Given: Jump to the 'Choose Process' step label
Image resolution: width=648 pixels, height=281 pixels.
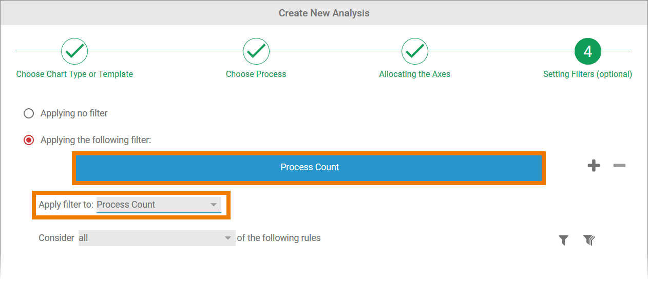Looking at the screenshot, I should click(256, 74).
